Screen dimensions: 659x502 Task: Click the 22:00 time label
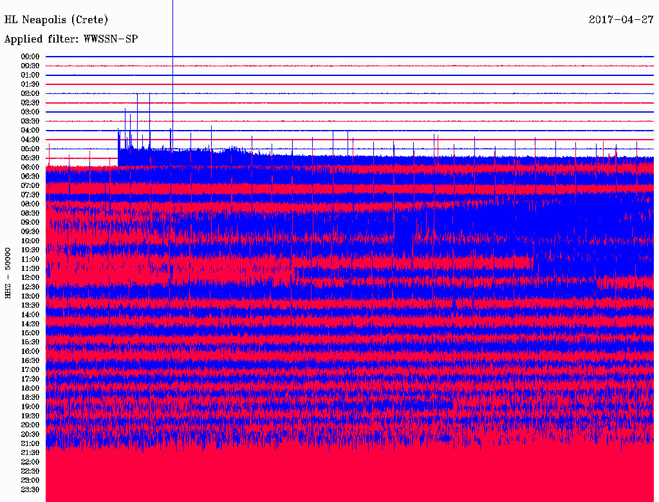(x=30, y=461)
